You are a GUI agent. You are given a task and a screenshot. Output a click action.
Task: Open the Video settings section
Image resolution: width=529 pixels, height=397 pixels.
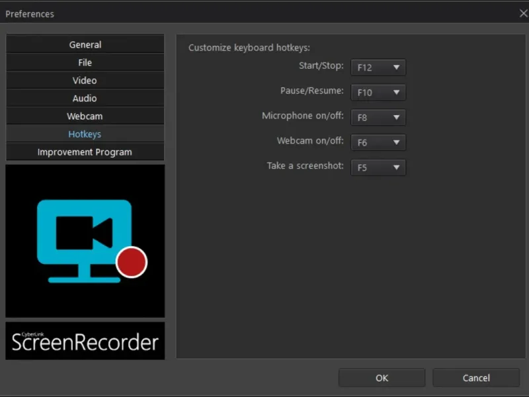[85, 80]
